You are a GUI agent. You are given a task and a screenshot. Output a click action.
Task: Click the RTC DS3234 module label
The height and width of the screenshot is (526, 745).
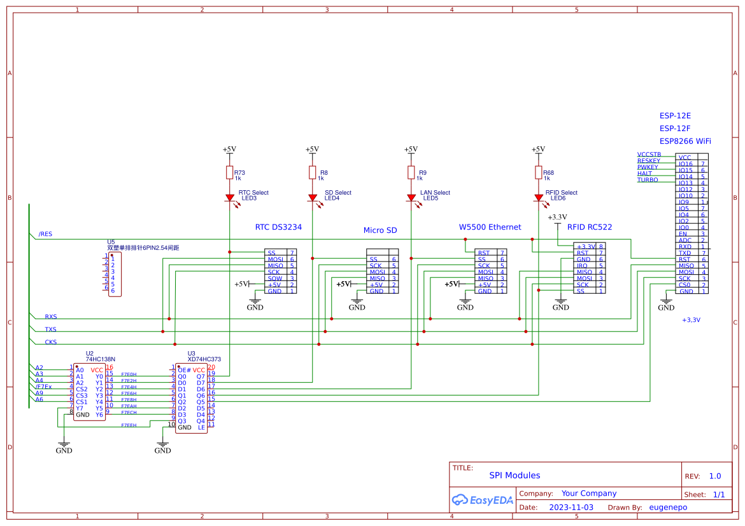coord(278,227)
